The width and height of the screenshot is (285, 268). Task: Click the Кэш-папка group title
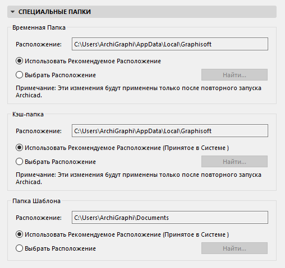pyautogui.click(x=28, y=114)
